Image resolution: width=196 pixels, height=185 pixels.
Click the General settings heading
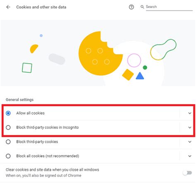tap(19, 100)
